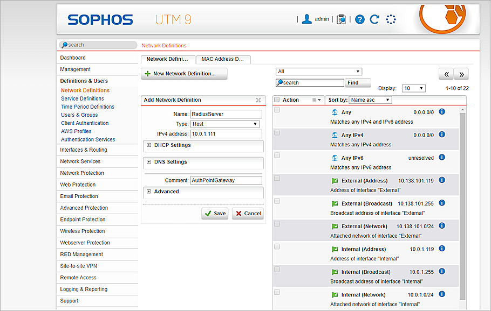
Task: Click the loading spinner icon in header
Action: pyautogui.click(x=391, y=19)
